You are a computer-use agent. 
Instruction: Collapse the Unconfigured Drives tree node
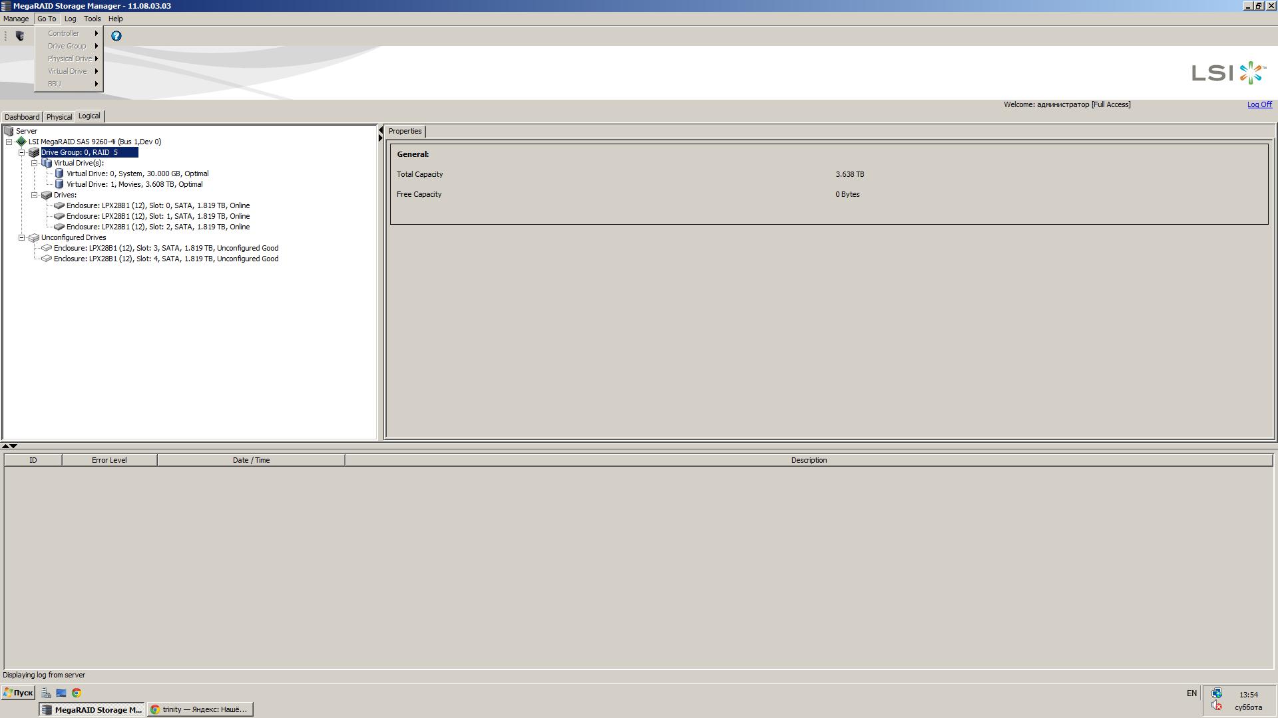[x=22, y=237]
